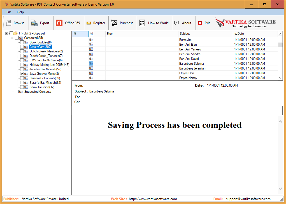286x204 pixels.
Task: Check the Contacts(895) checkbox
Action: click(x=17, y=38)
